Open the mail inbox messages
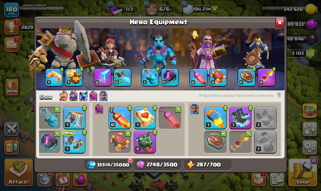Viewport: 321px width, 191px height. pyautogui.click(x=12, y=44)
